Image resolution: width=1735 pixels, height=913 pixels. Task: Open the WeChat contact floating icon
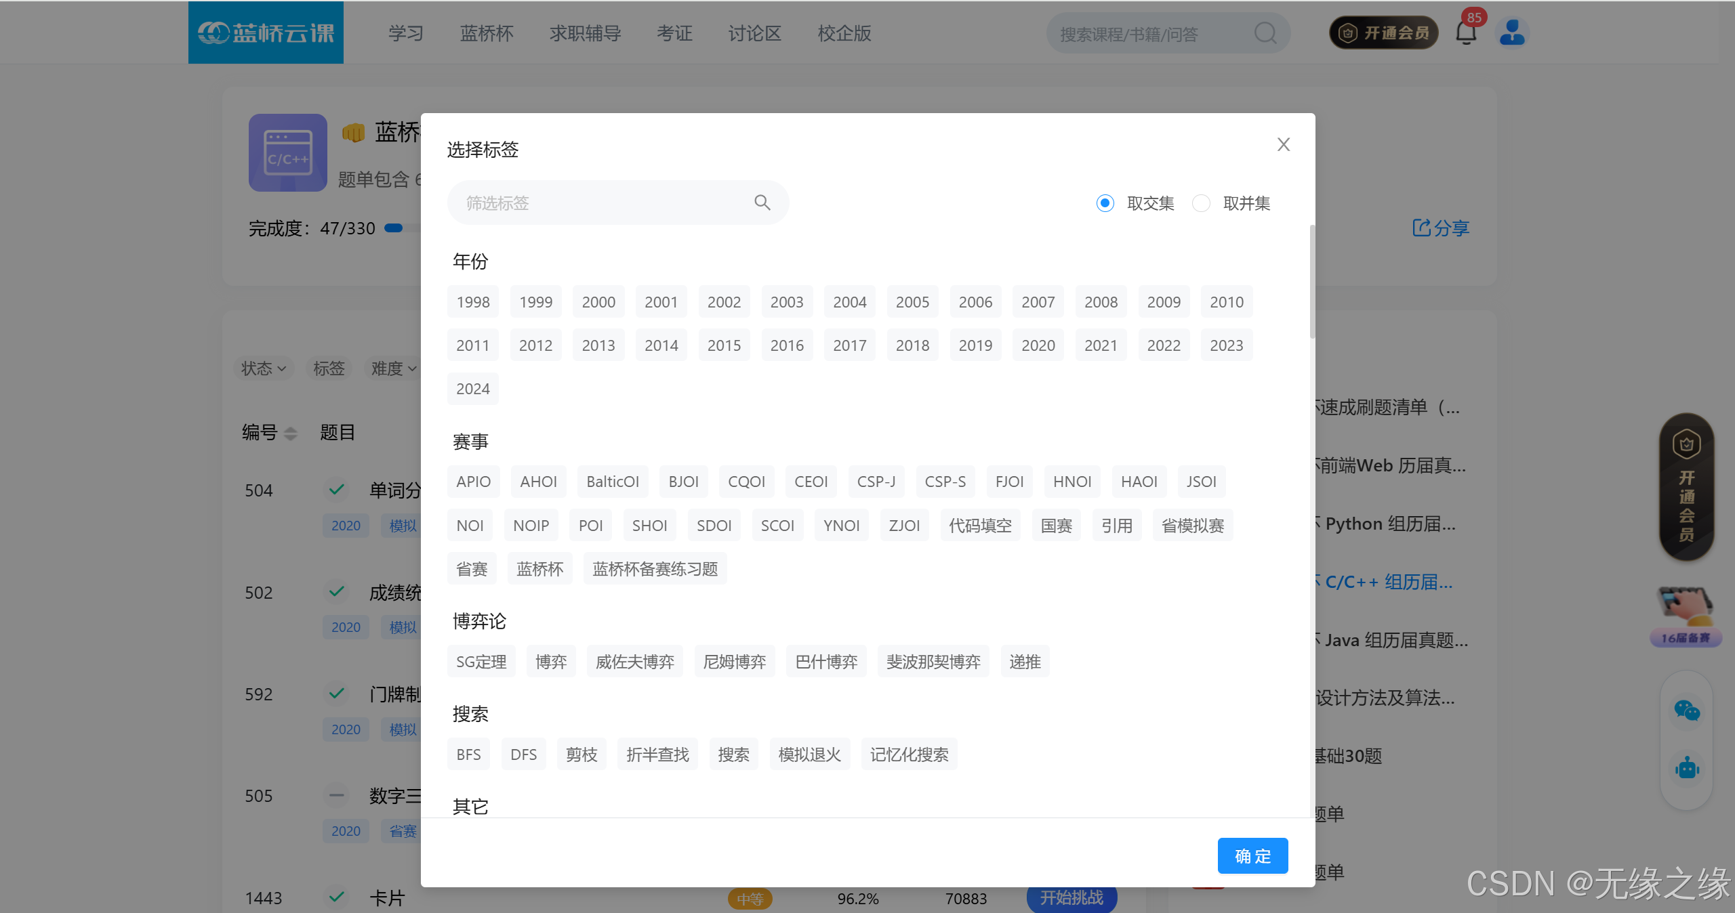[x=1686, y=710]
